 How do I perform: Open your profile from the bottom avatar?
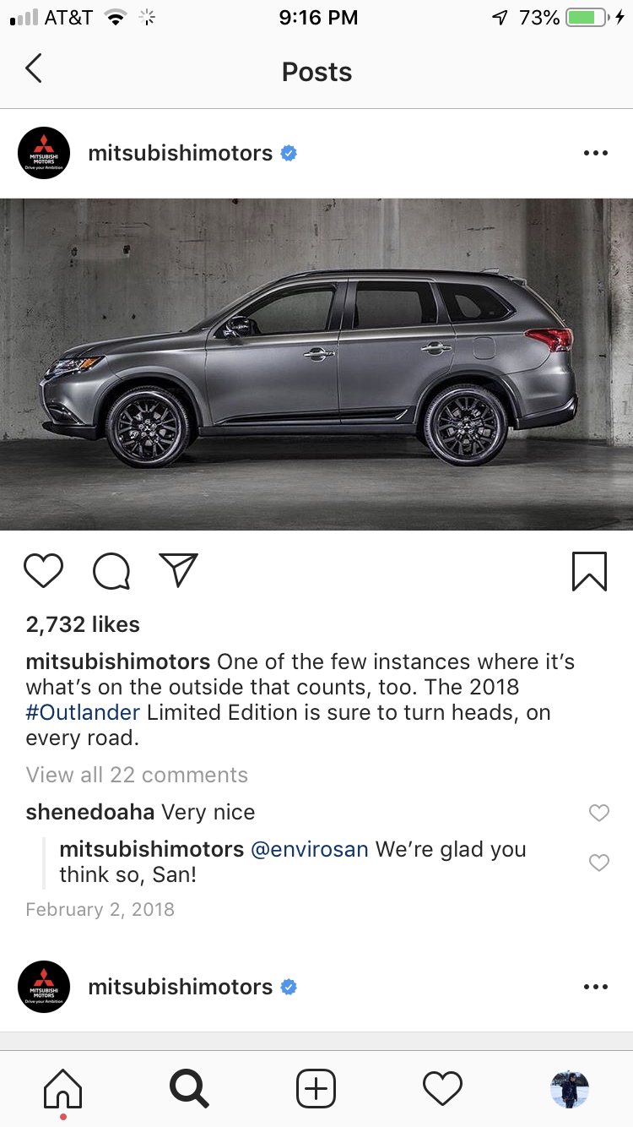coord(570,1089)
